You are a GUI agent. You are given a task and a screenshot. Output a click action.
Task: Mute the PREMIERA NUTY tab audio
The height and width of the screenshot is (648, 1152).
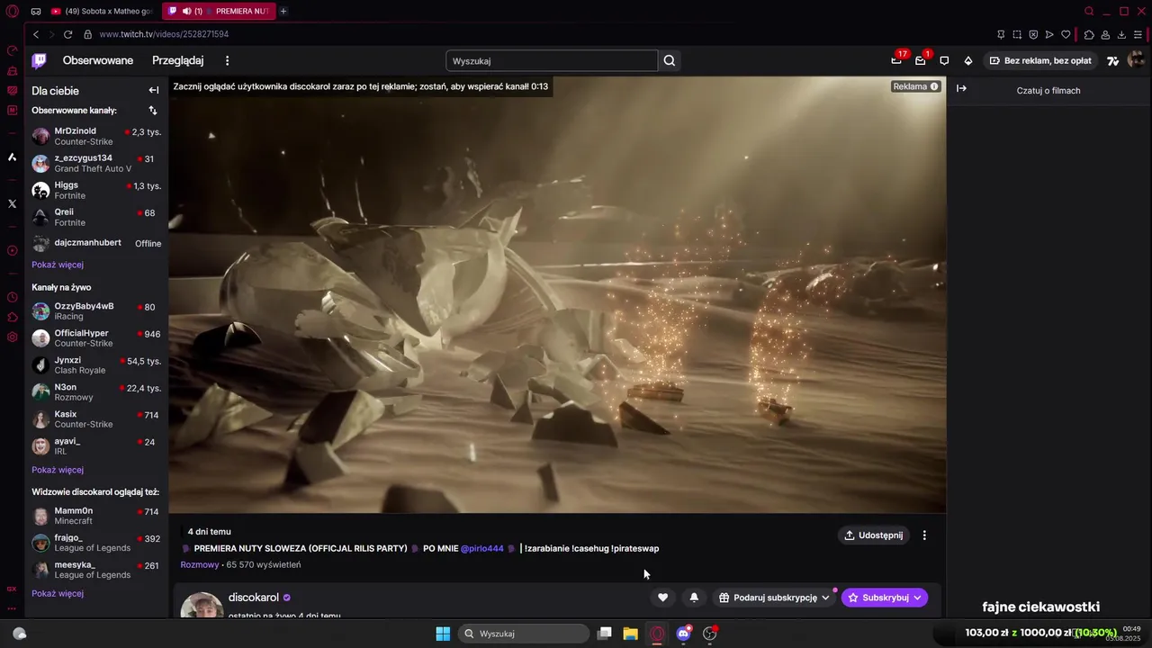186,11
